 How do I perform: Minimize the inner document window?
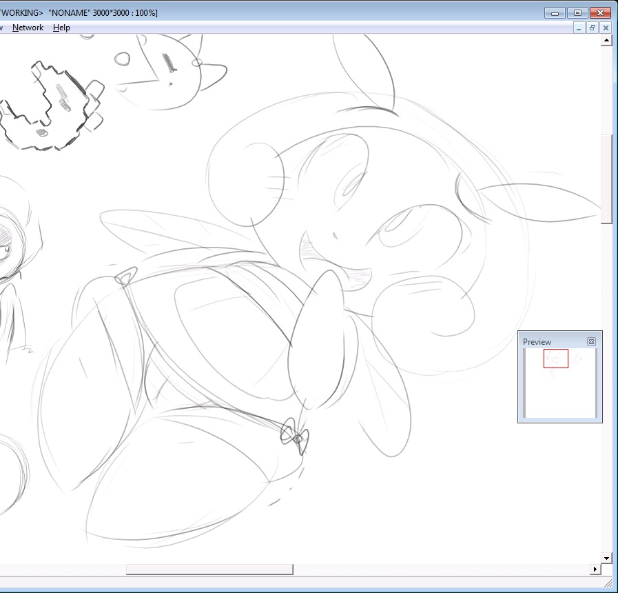point(579,28)
